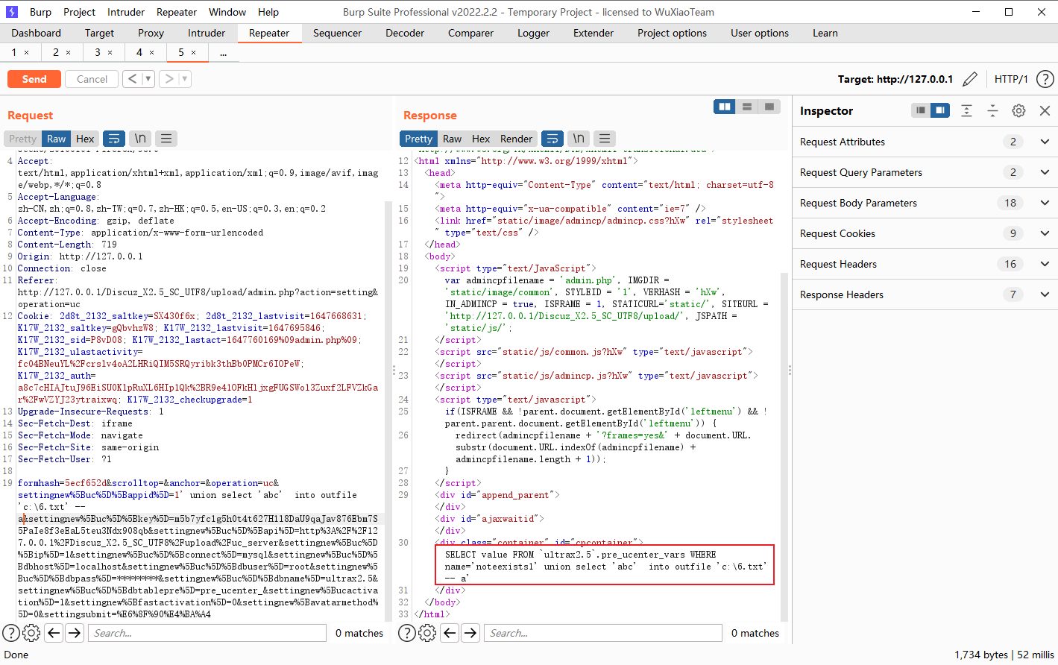Switch Response view to Pretty
The height and width of the screenshot is (665, 1058).
click(x=418, y=139)
